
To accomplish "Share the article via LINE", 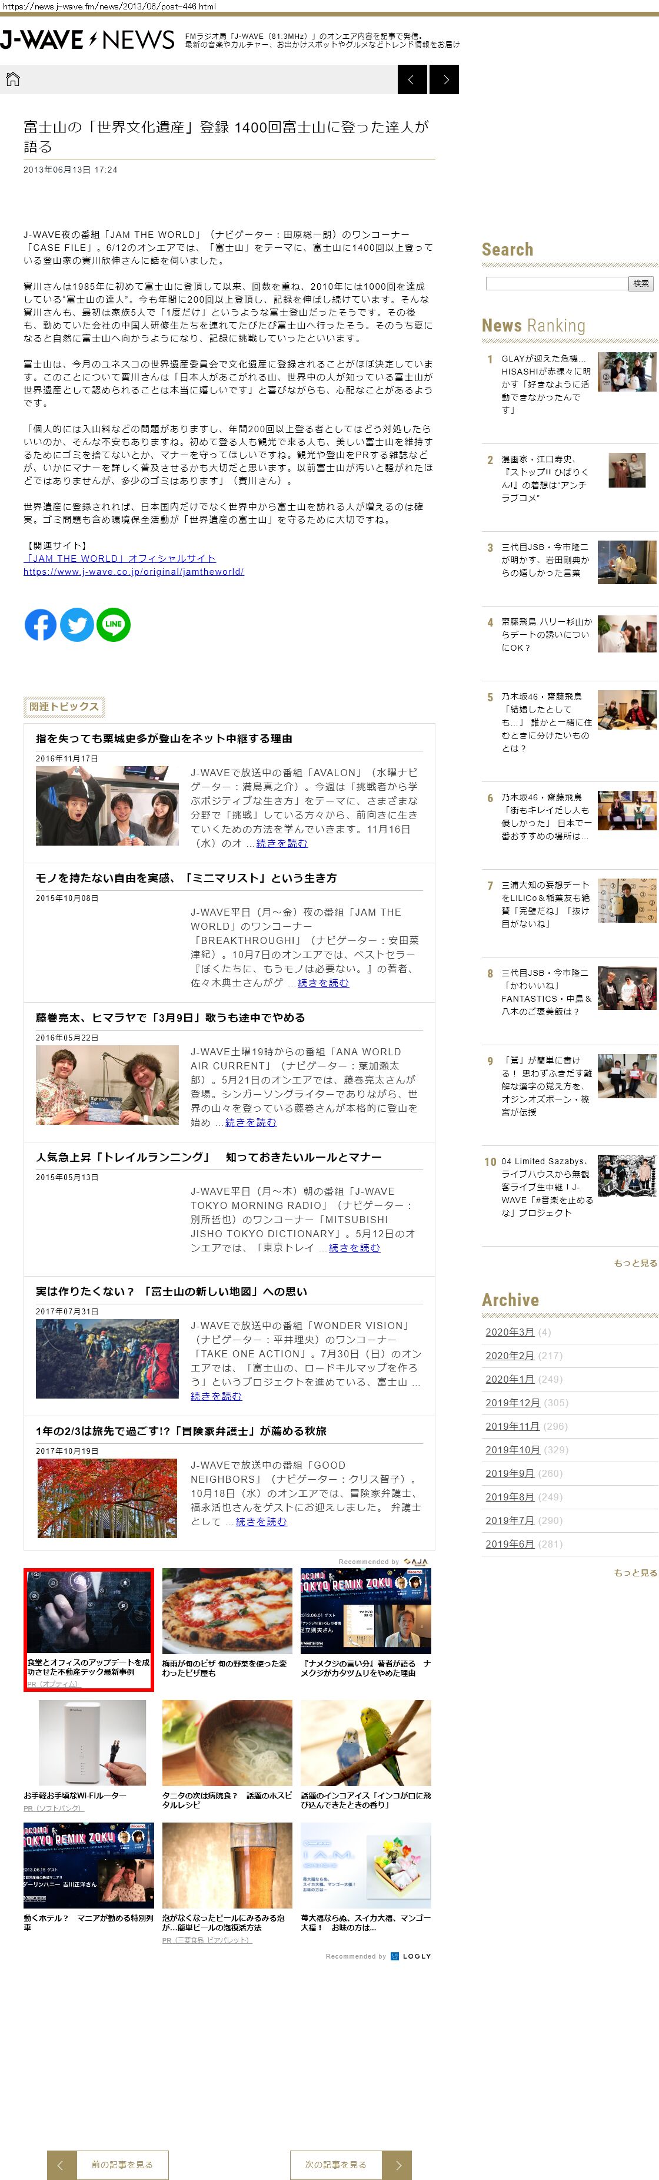I will 114,625.
